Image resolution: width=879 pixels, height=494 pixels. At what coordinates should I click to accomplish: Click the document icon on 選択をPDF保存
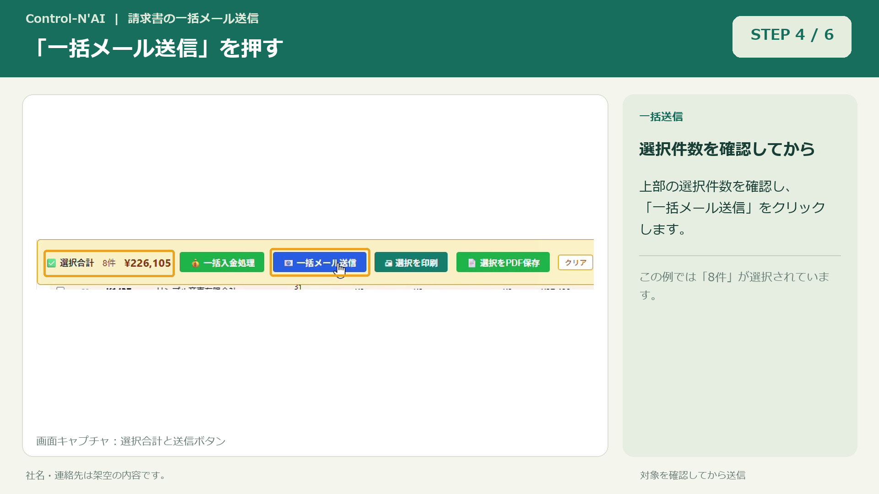click(472, 263)
